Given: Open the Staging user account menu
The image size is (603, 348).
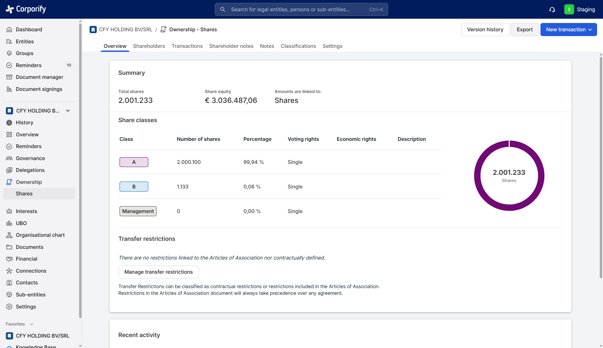Looking at the screenshot, I should coord(579,9).
